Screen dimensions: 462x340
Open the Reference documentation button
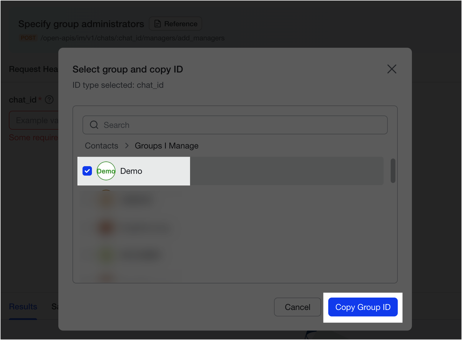tap(176, 24)
